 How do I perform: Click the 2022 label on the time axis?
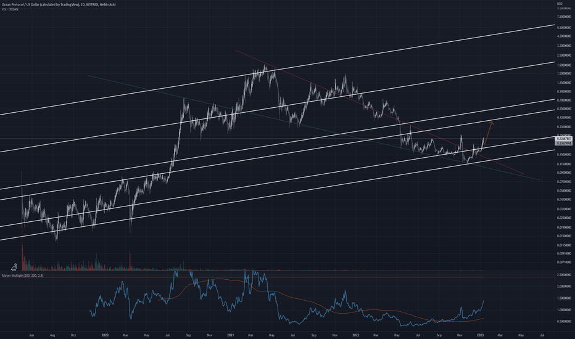pos(356,335)
